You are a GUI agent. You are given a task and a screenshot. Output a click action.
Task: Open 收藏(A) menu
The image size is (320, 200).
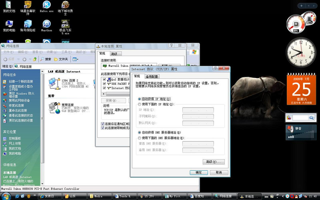(x=52, y=52)
